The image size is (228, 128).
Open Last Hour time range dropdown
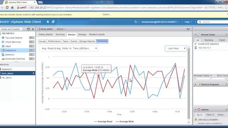[176, 48]
